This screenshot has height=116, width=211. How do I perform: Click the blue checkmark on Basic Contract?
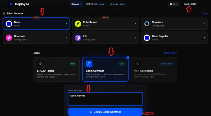tap(128, 58)
